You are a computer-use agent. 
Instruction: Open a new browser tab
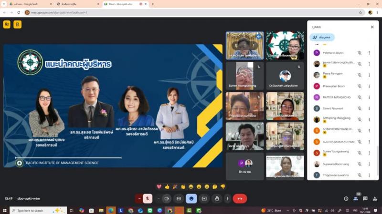(153, 4)
